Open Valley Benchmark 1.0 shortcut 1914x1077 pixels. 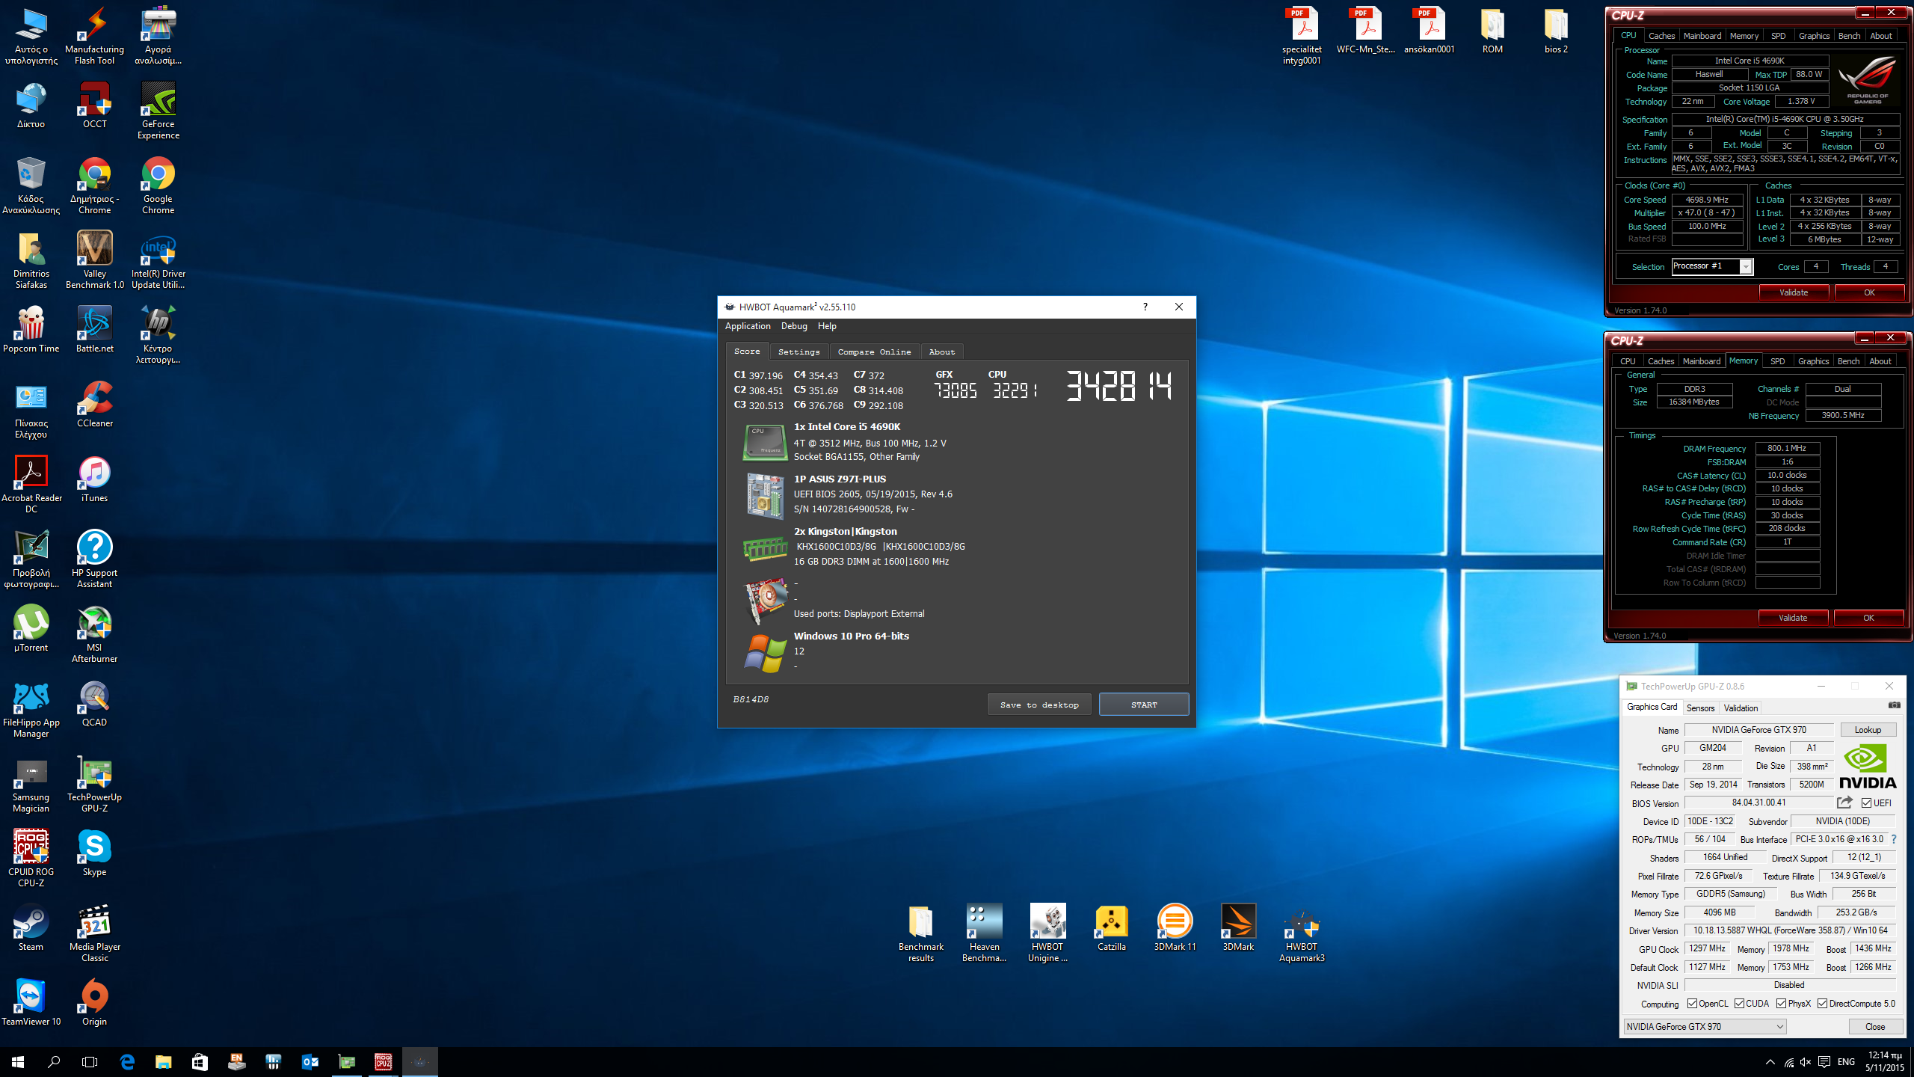pyautogui.click(x=94, y=260)
